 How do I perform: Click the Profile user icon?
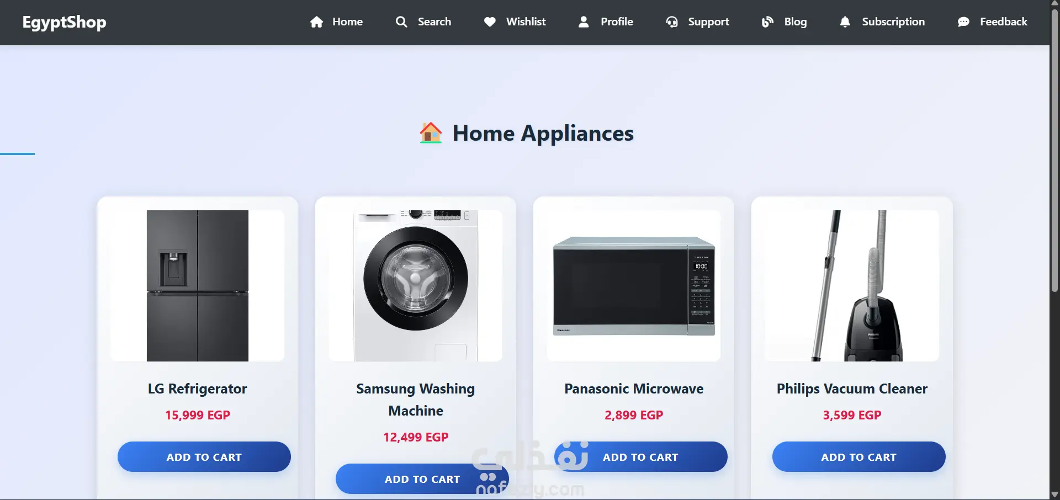[x=584, y=22]
